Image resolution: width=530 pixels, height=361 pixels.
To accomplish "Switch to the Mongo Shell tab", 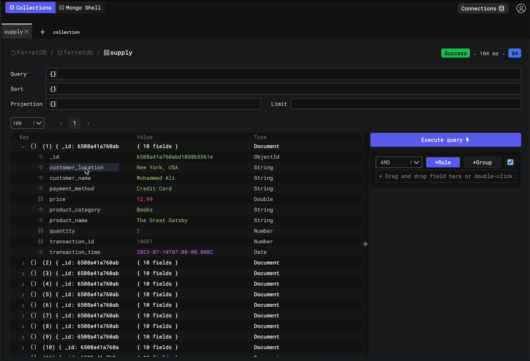I will click(x=80, y=7).
